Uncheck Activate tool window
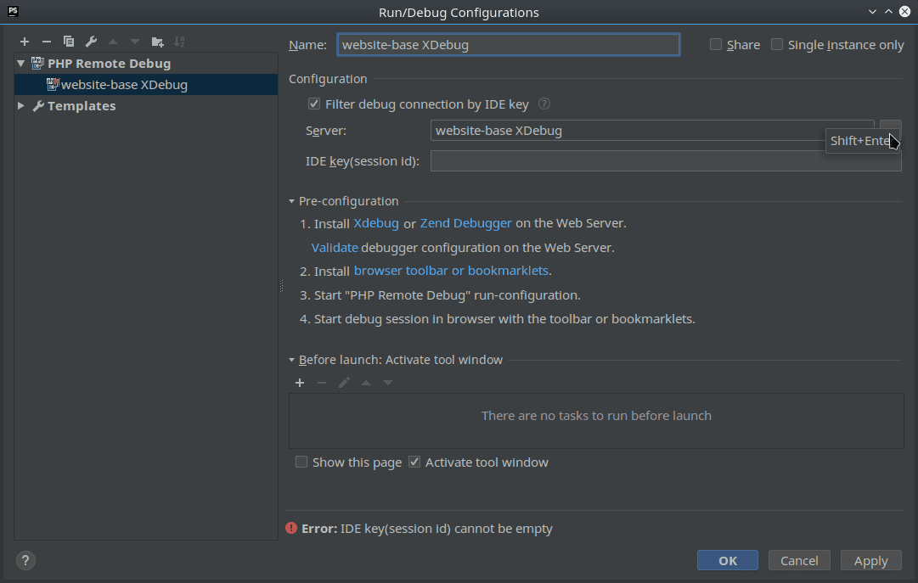Image resolution: width=918 pixels, height=583 pixels. pos(414,462)
